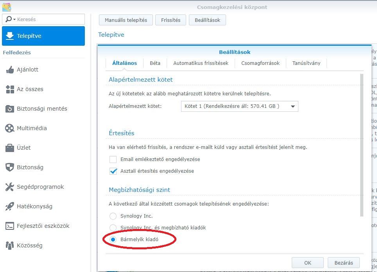
Task: Open the Hatékonyság category
Action: pos(43,206)
